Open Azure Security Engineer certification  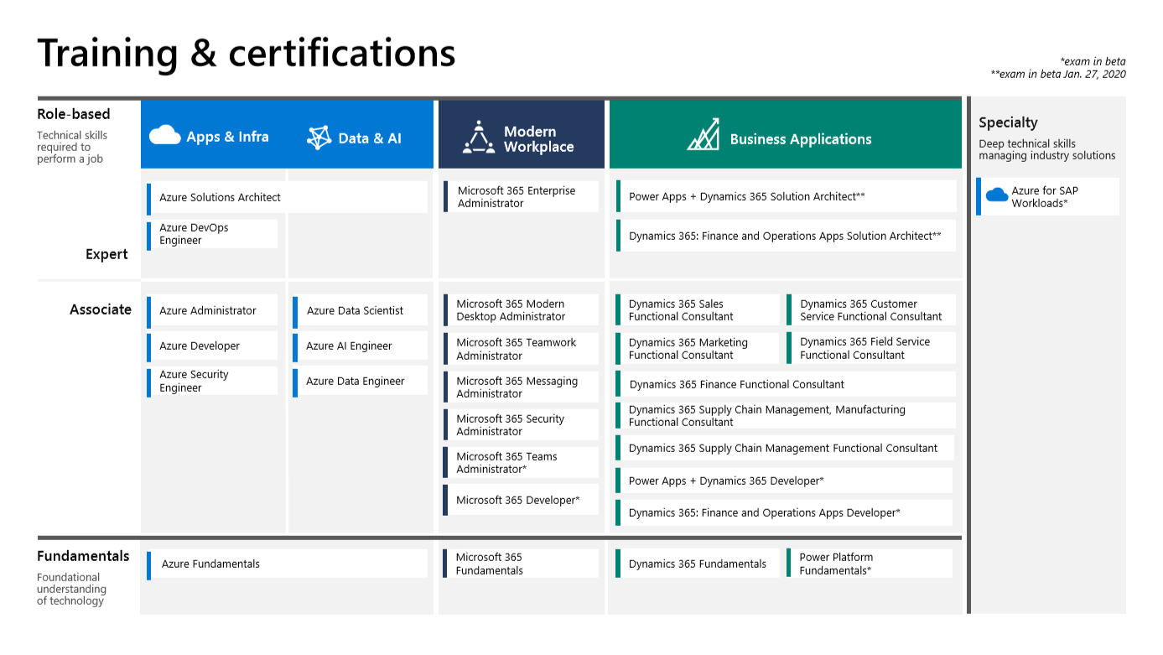click(212, 381)
